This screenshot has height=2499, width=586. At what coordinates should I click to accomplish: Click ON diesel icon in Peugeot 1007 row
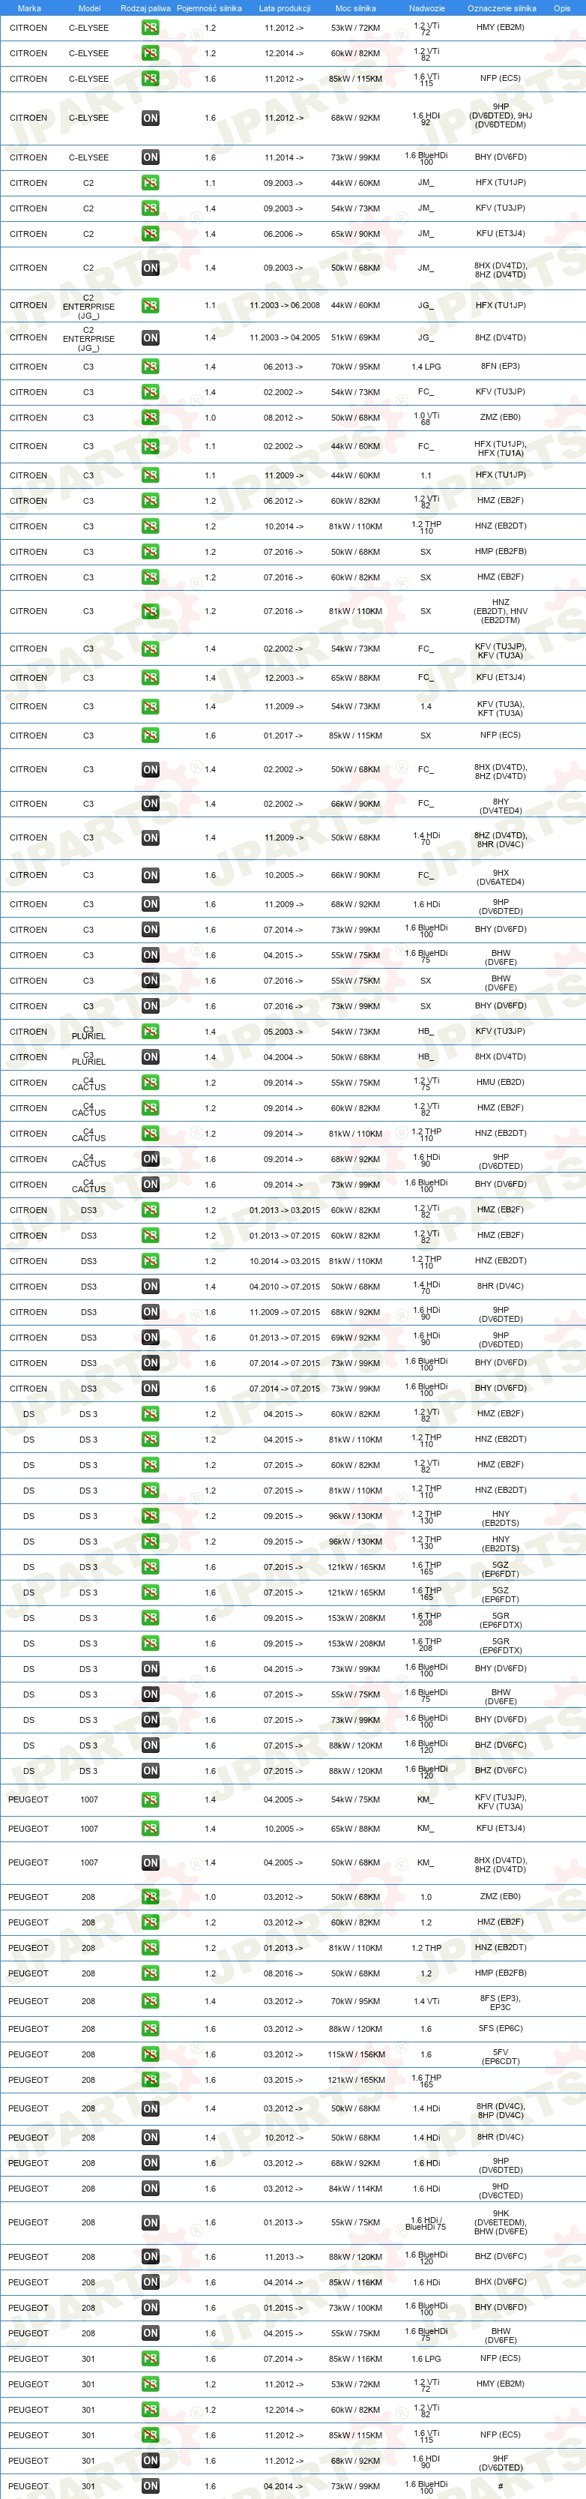(x=151, y=1862)
